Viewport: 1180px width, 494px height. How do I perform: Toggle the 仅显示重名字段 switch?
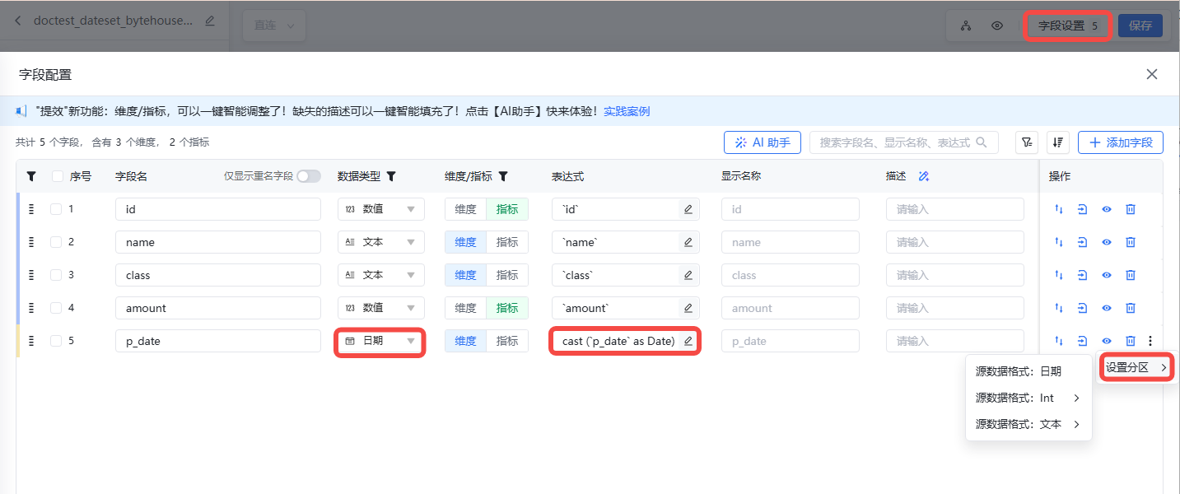(x=309, y=176)
